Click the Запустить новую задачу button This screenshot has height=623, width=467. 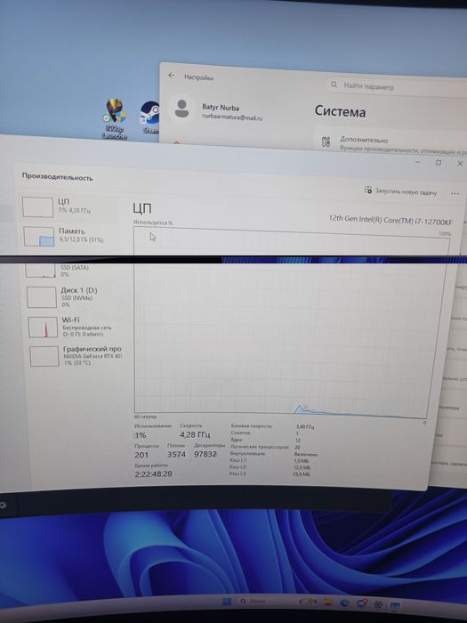400,191
